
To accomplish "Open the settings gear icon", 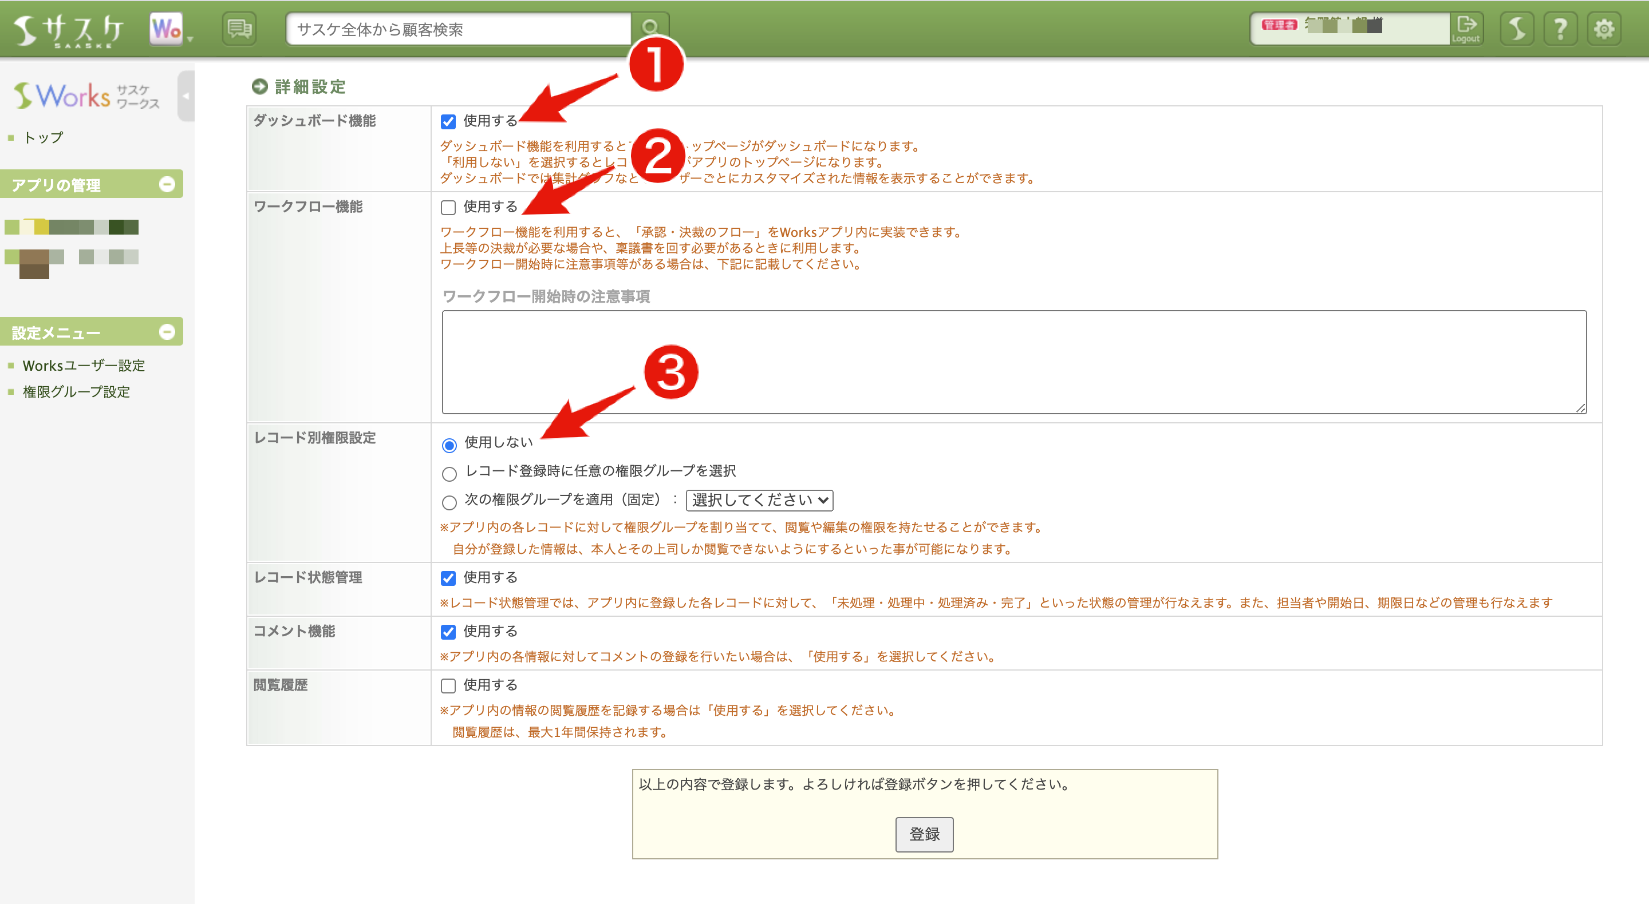I will pos(1605,28).
